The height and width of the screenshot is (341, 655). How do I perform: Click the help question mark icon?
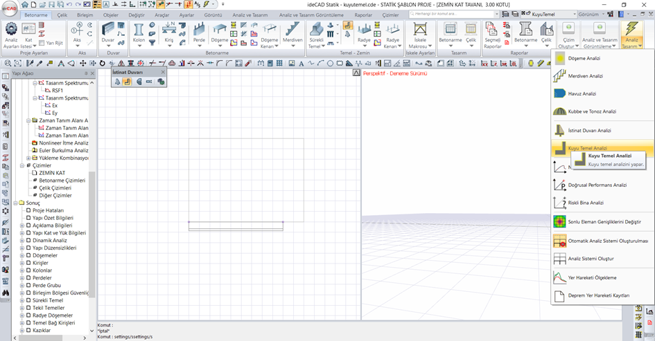click(620, 14)
